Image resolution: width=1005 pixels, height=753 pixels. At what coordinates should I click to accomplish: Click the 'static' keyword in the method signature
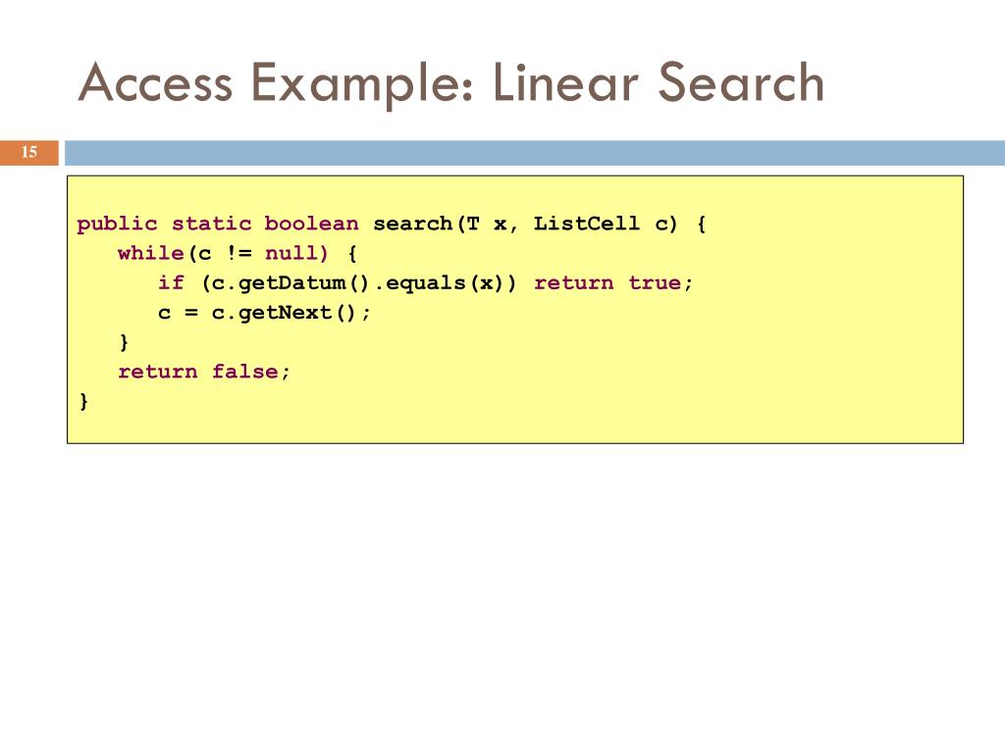[x=211, y=224]
